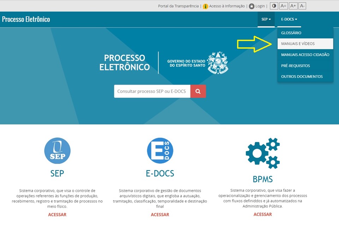Click the BPMS gears icon
Viewport: 339px width, 238px height.
coord(263,153)
